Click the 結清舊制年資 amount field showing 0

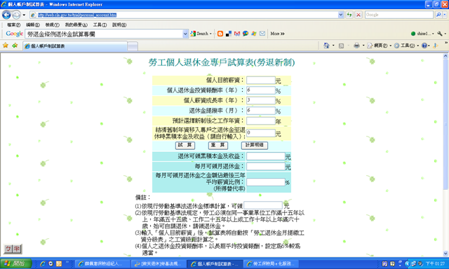[260, 133]
